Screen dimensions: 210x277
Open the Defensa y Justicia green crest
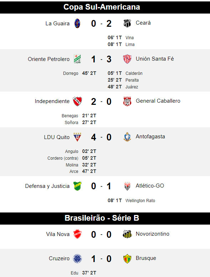[x=77, y=186]
